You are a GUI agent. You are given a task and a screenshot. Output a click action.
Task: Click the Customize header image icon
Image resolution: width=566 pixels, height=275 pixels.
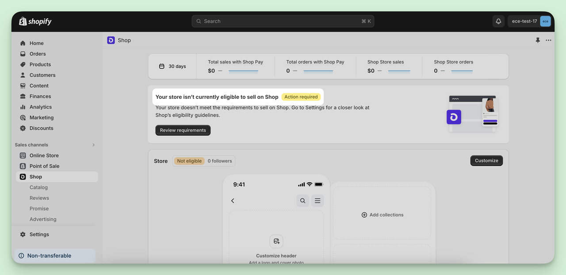276,241
